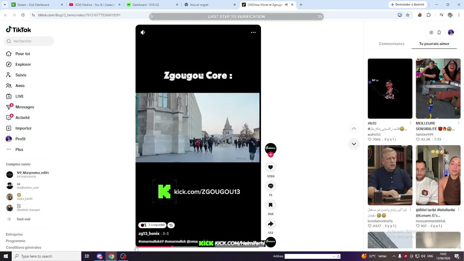Click the taskbar Type here to search box
The height and width of the screenshot is (261, 464).
pos(46,256)
